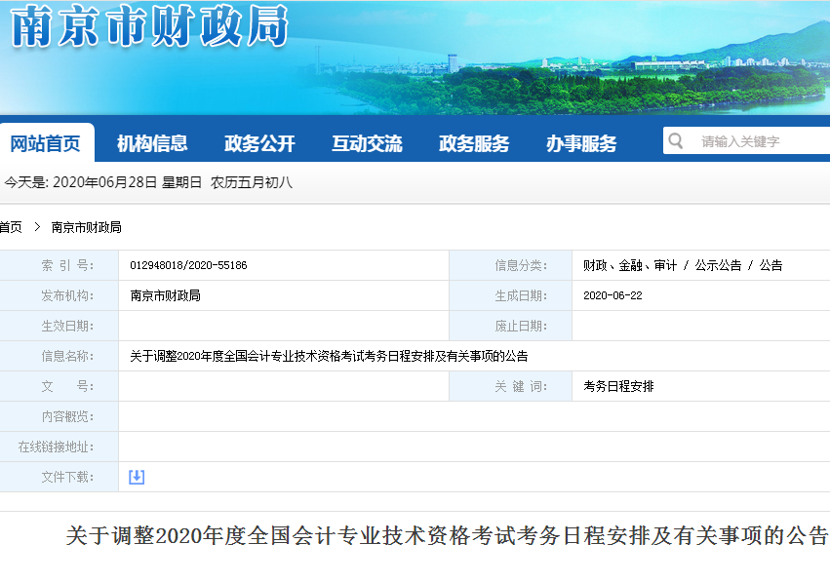This screenshot has height=583, width=830.
Task: Click the 南京市财政局 breadcrumb link
Action: (x=87, y=227)
